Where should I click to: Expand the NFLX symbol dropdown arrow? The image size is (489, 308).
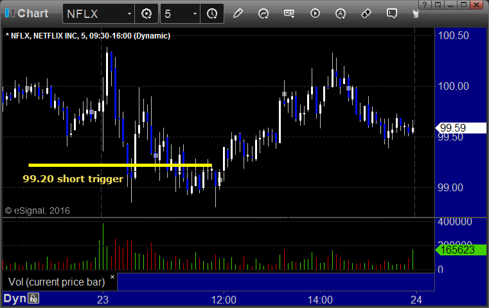click(x=129, y=13)
